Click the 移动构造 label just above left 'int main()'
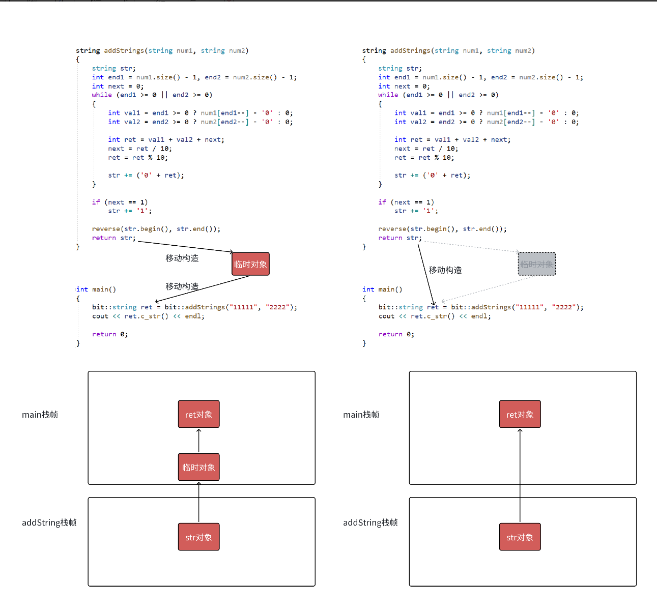The image size is (657, 610). [182, 286]
